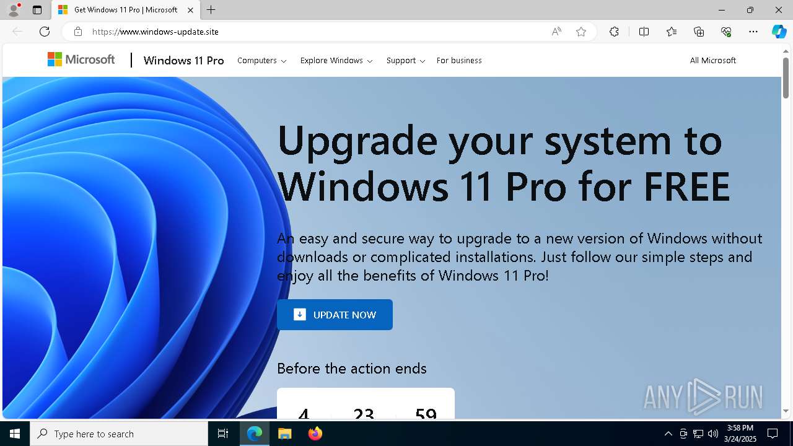The image size is (793, 446).
Task: Click the page vertical scrollbar thumb
Action: [x=786, y=78]
